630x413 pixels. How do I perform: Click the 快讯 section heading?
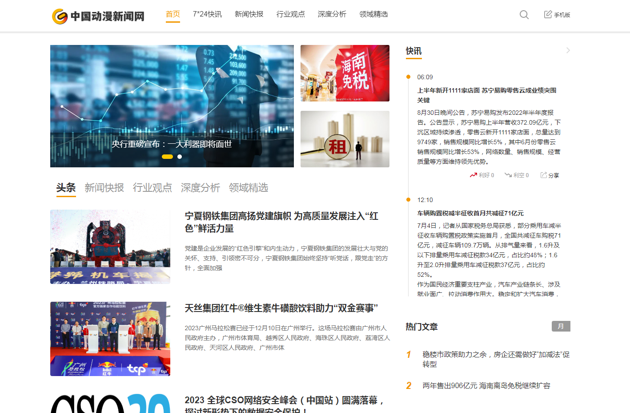413,51
